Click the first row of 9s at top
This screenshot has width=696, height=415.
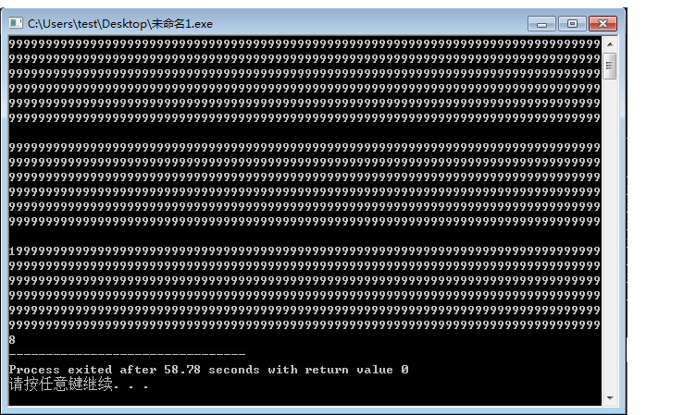click(x=304, y=44)
